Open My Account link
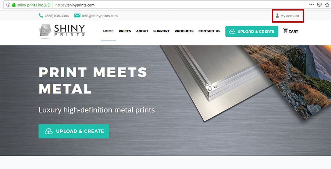 (288, 16)
